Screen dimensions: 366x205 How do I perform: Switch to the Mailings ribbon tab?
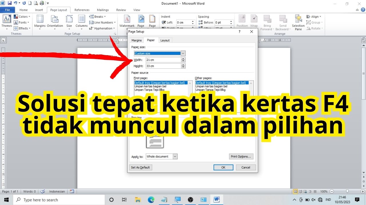(103, 10)
